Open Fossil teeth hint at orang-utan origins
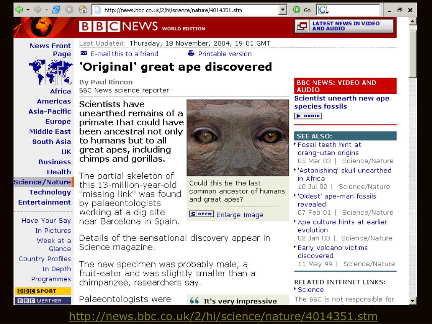Image resolution: width=432 pixels, height=324 pixels. (329, 149)
